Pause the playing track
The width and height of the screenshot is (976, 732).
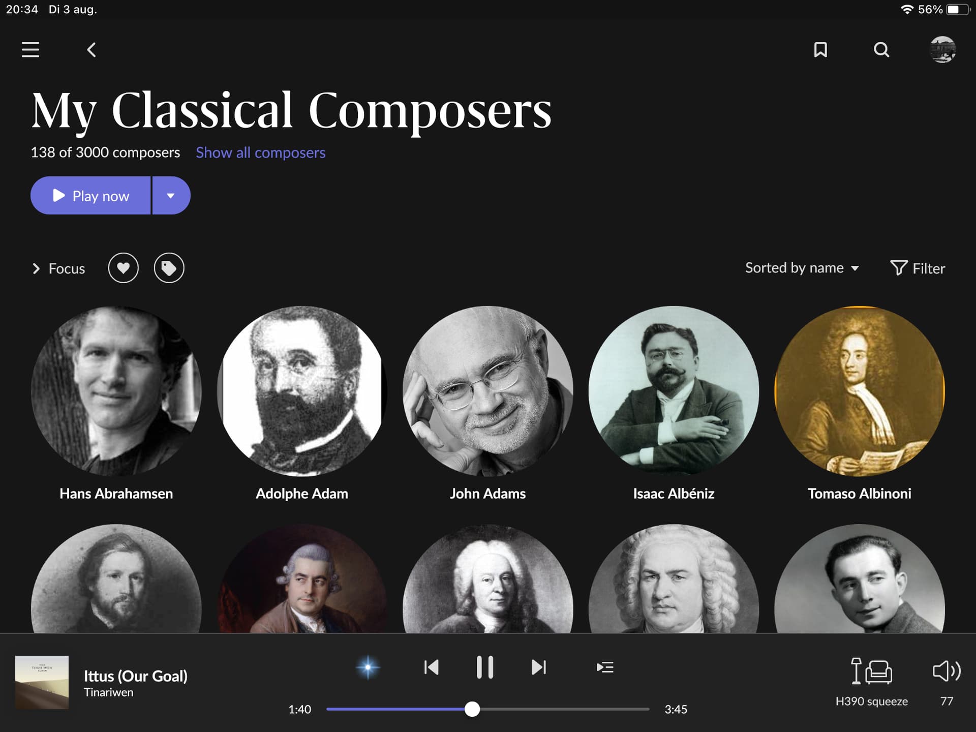click(x=485, y=667)
